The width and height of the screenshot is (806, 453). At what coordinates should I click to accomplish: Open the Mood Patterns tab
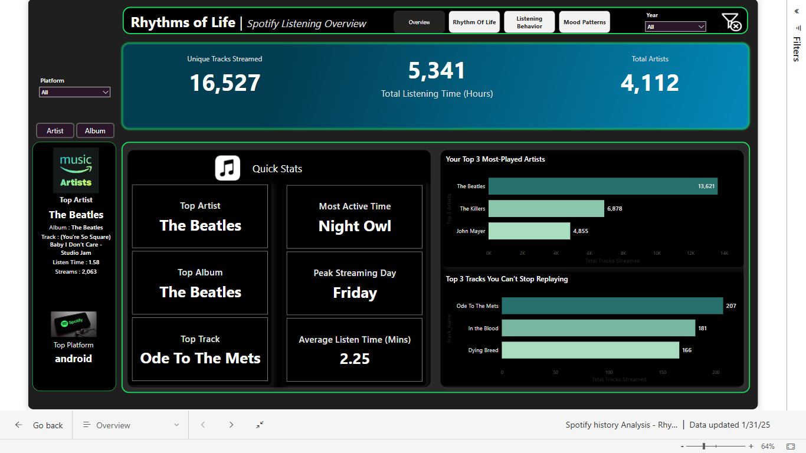click(584, 22)
